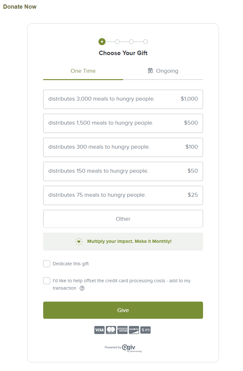Select the Discover card icon
The width and height of the screenshot is (243, 371).
134,330
